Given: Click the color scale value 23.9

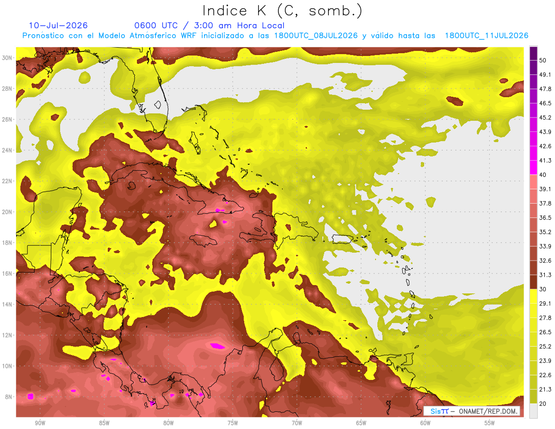Looking at the screenshot, I should pos(546,361).
